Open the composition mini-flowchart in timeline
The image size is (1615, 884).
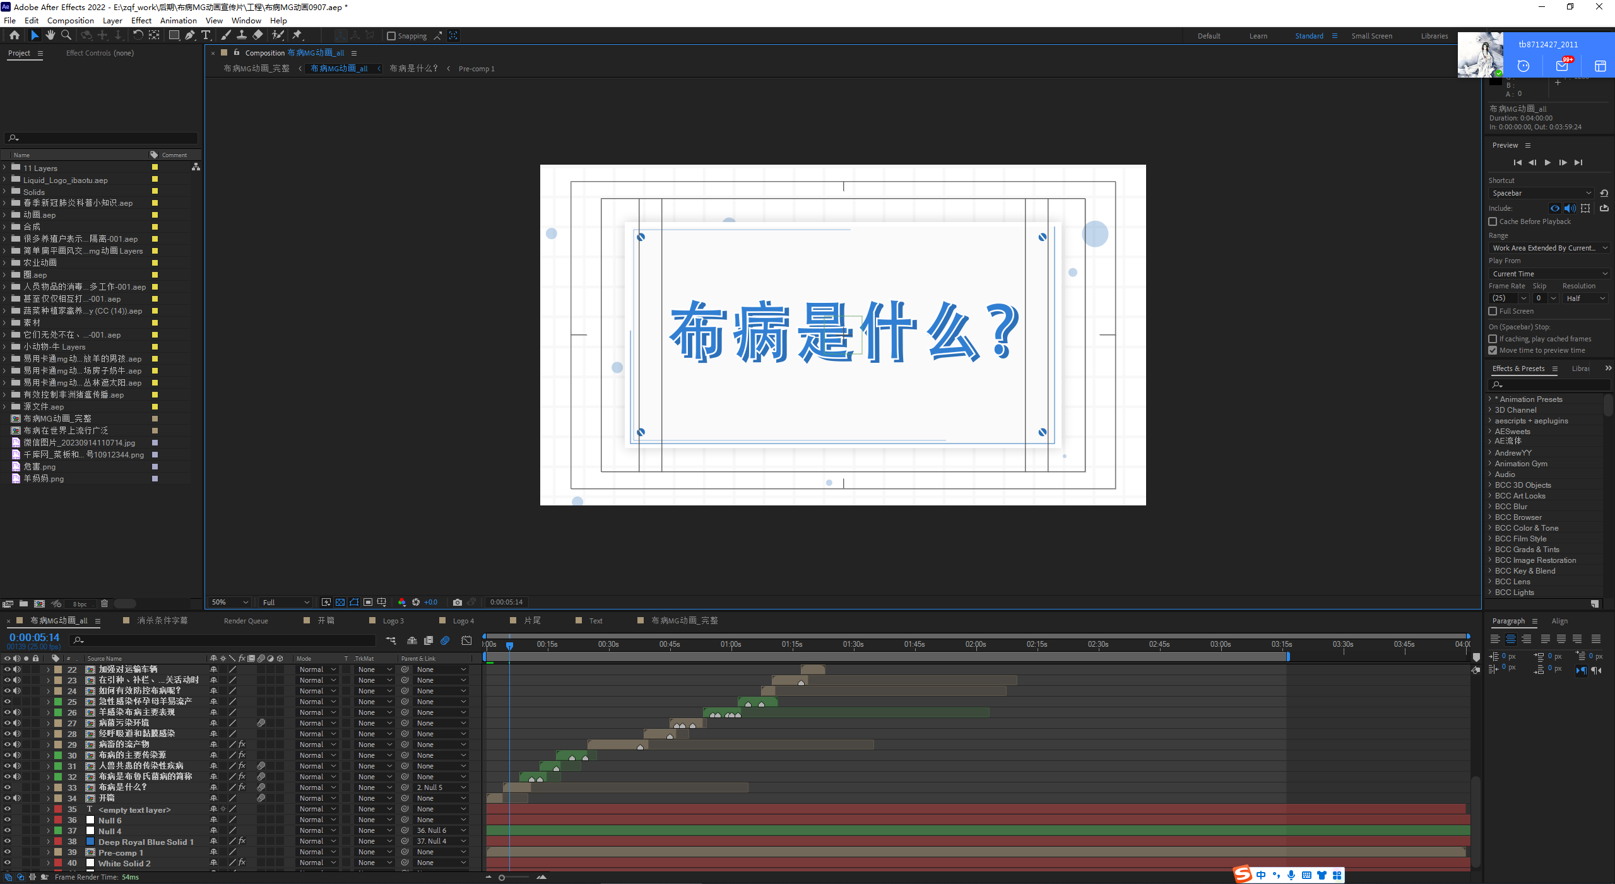pyautogui.click(x=391, y=640)
